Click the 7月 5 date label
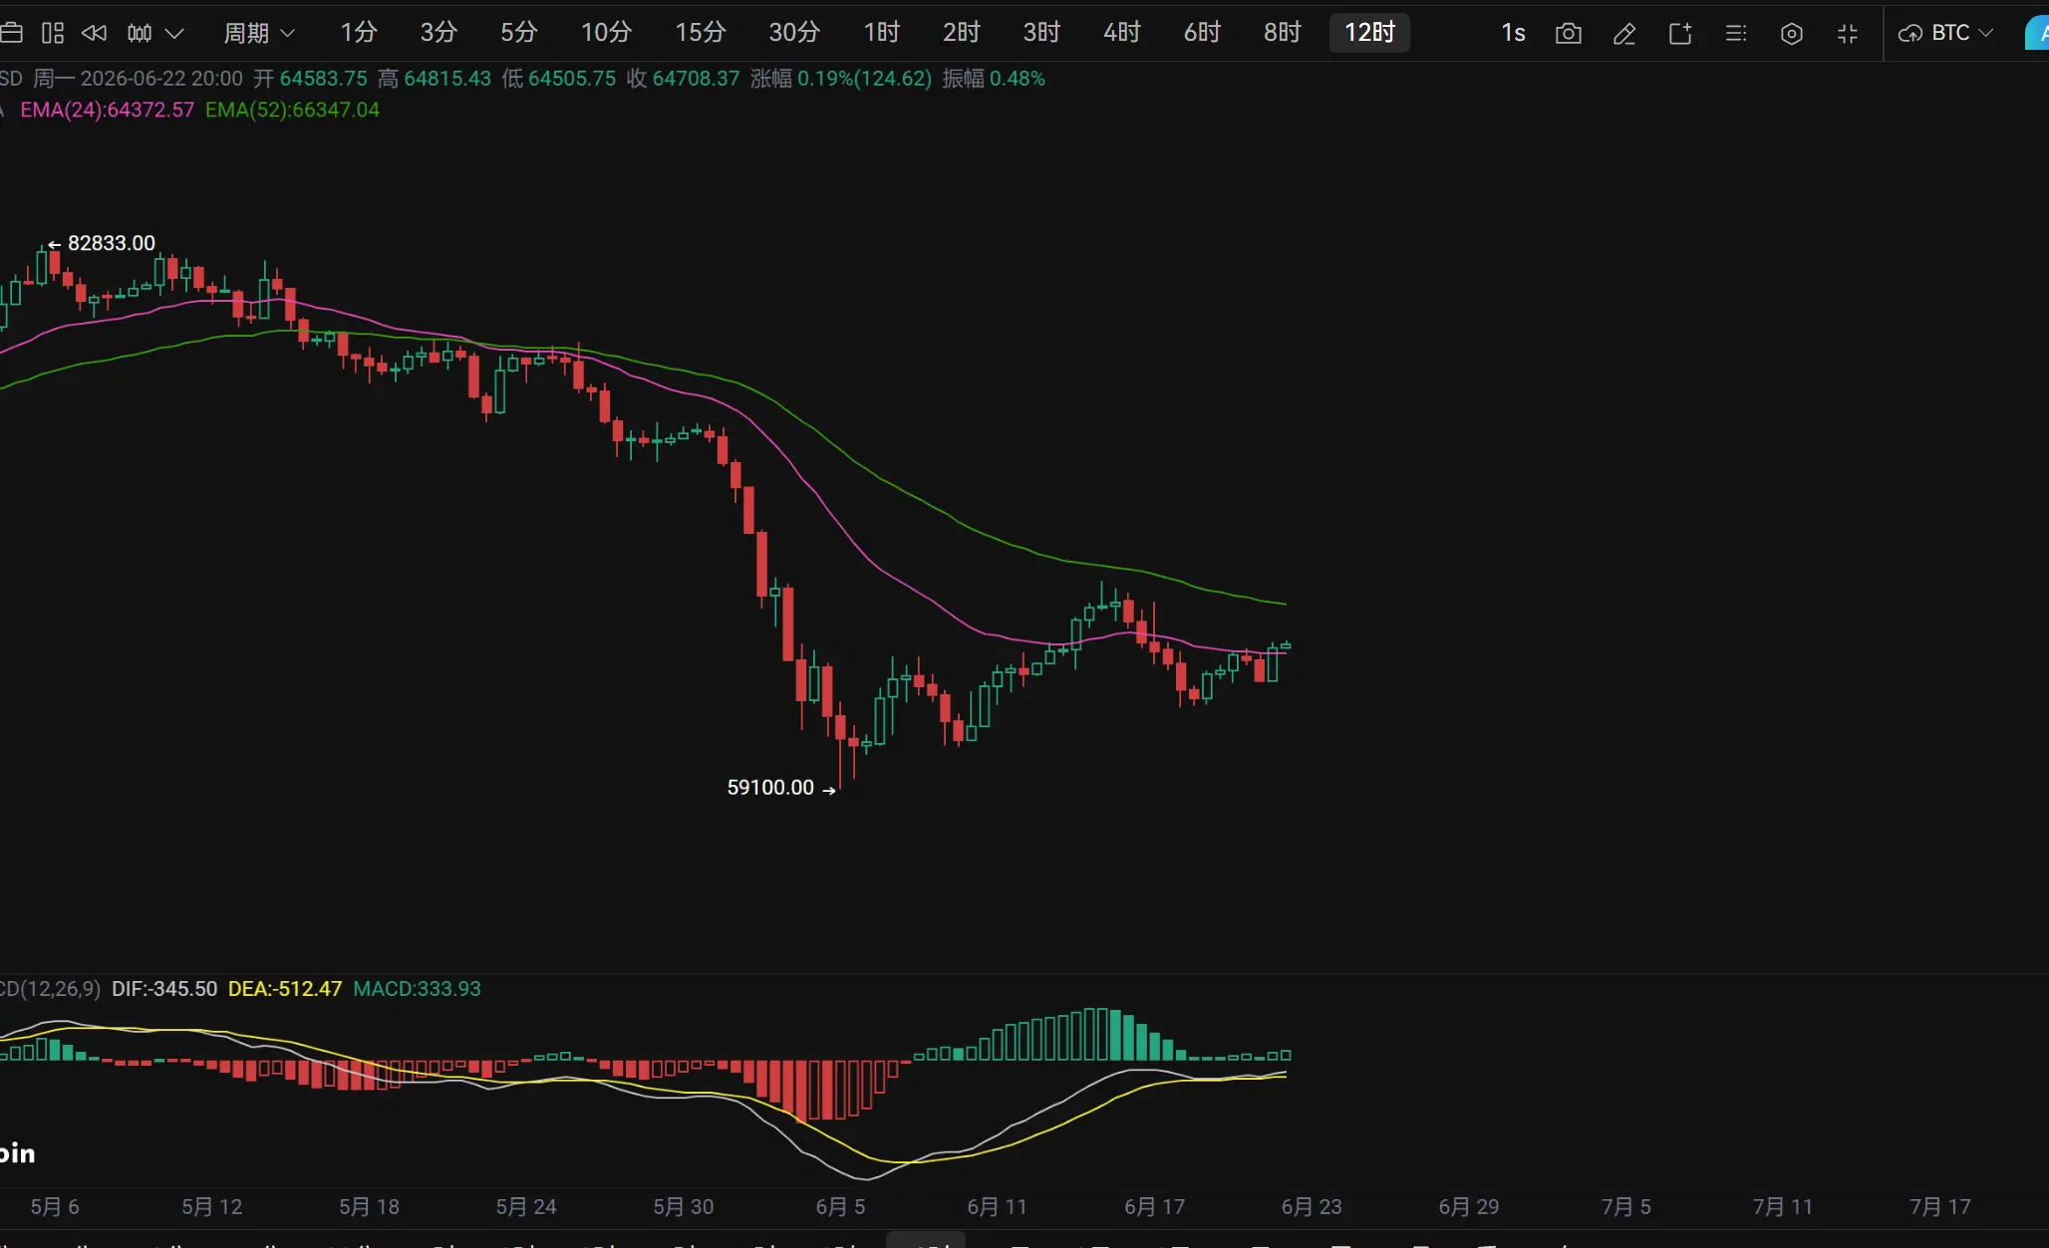 pyautogui.click(x=1626, y=1207)
